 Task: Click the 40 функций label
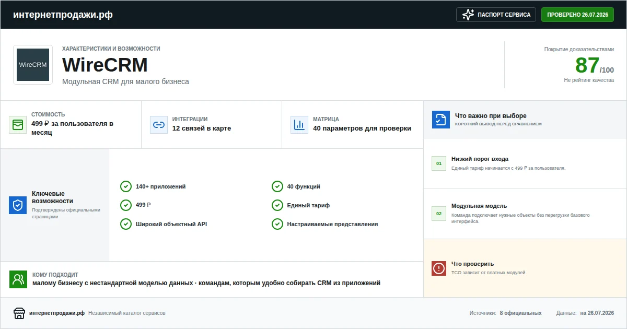[304, 186]
